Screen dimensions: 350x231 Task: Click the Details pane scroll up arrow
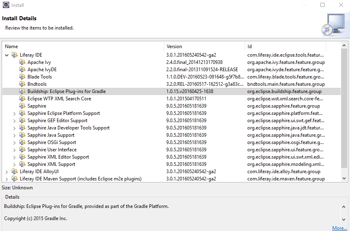tap(344, 207)
